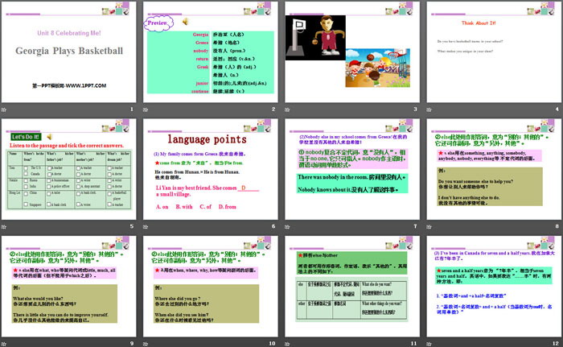The width and height of the screenshot is (563, 347).
Task: Click the nobody vocabulary word on slide 2
Action: (x=201, y=51)
